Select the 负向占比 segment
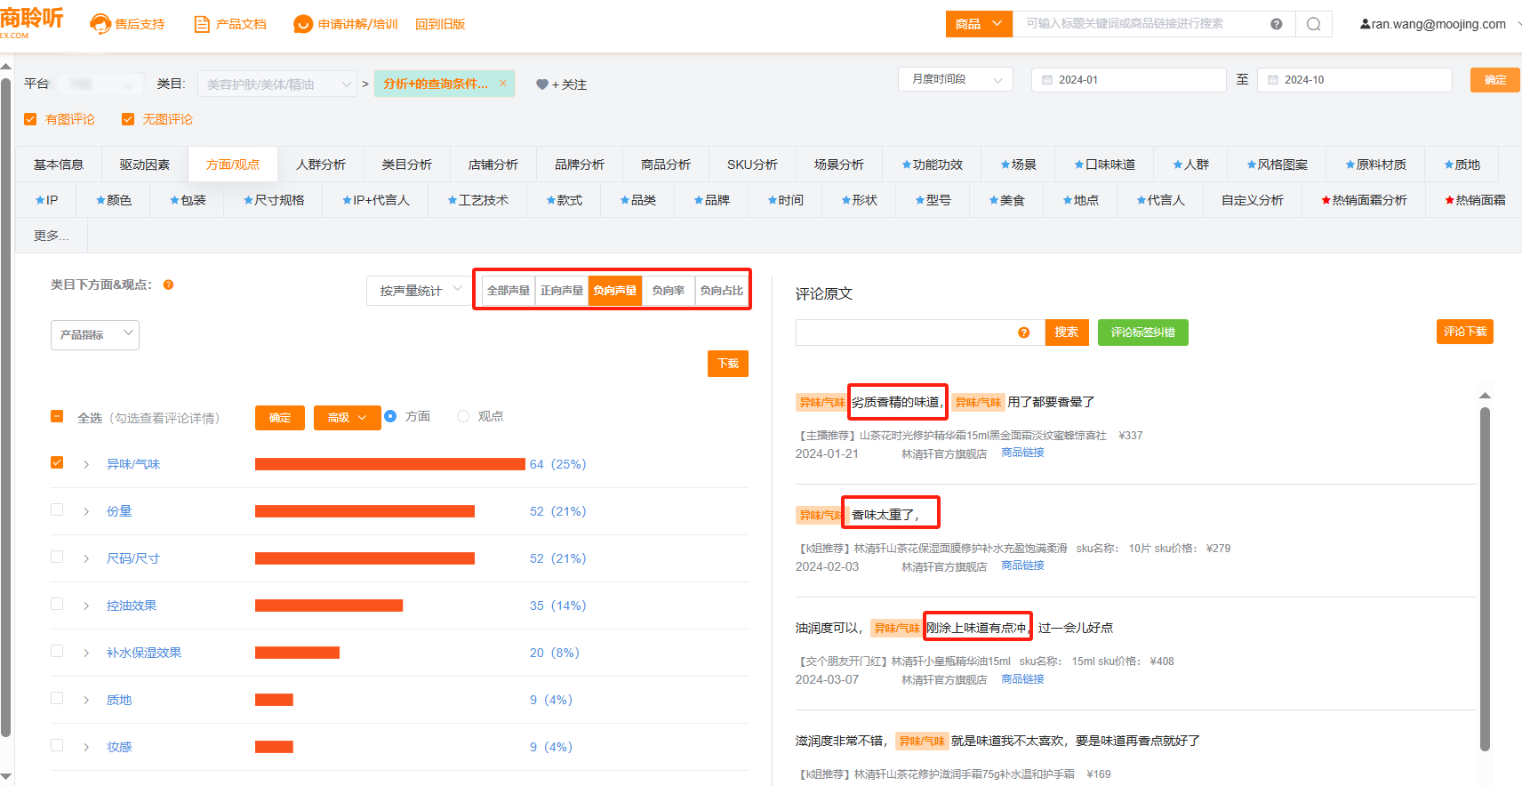This screenshot has height=786, width=1522. pyautogui.click(x=721, y=291)
